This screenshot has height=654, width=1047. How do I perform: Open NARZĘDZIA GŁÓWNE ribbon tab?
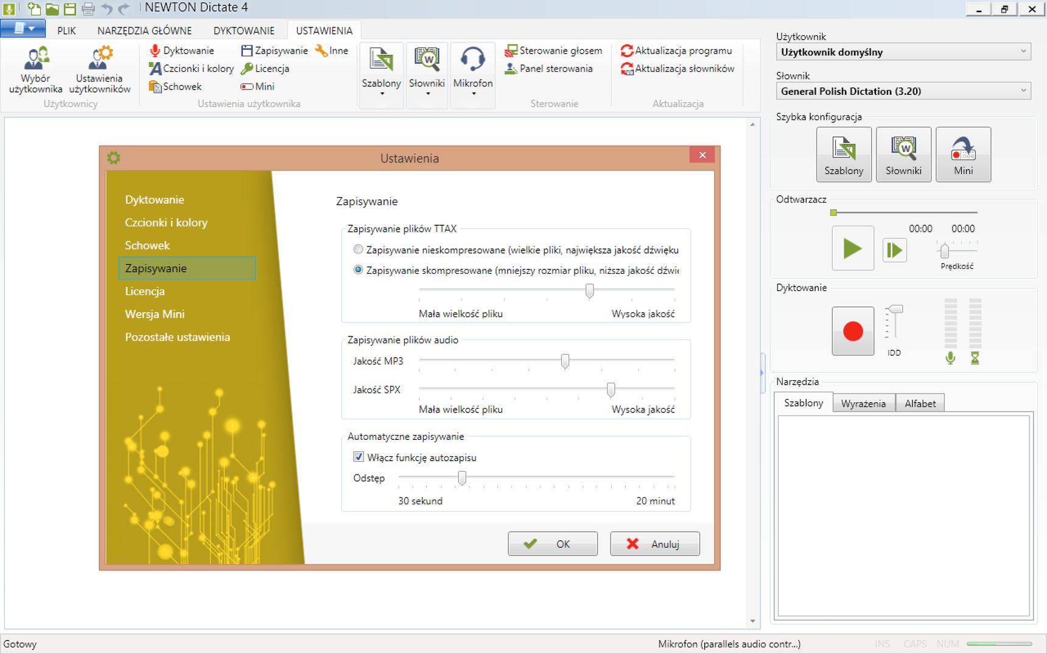144,30
